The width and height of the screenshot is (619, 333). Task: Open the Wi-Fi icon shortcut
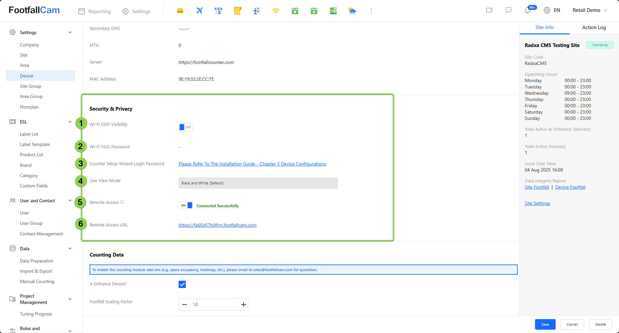tap(275, 11)
